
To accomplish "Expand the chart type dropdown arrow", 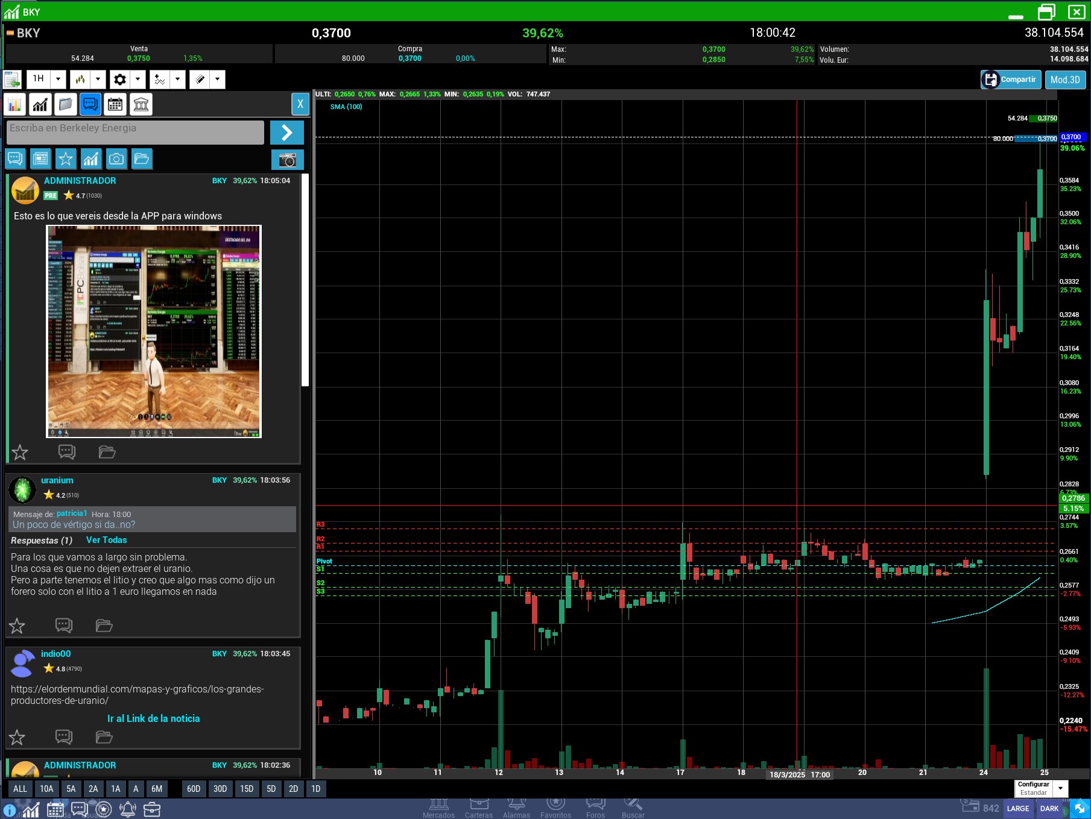I will point(98,79).
